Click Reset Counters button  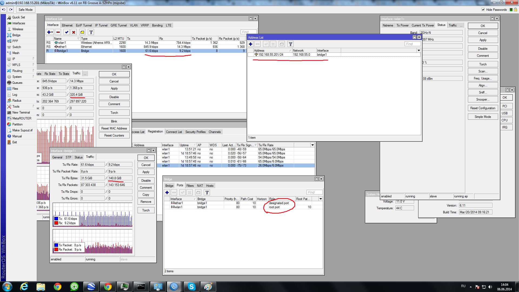[114, 135]
